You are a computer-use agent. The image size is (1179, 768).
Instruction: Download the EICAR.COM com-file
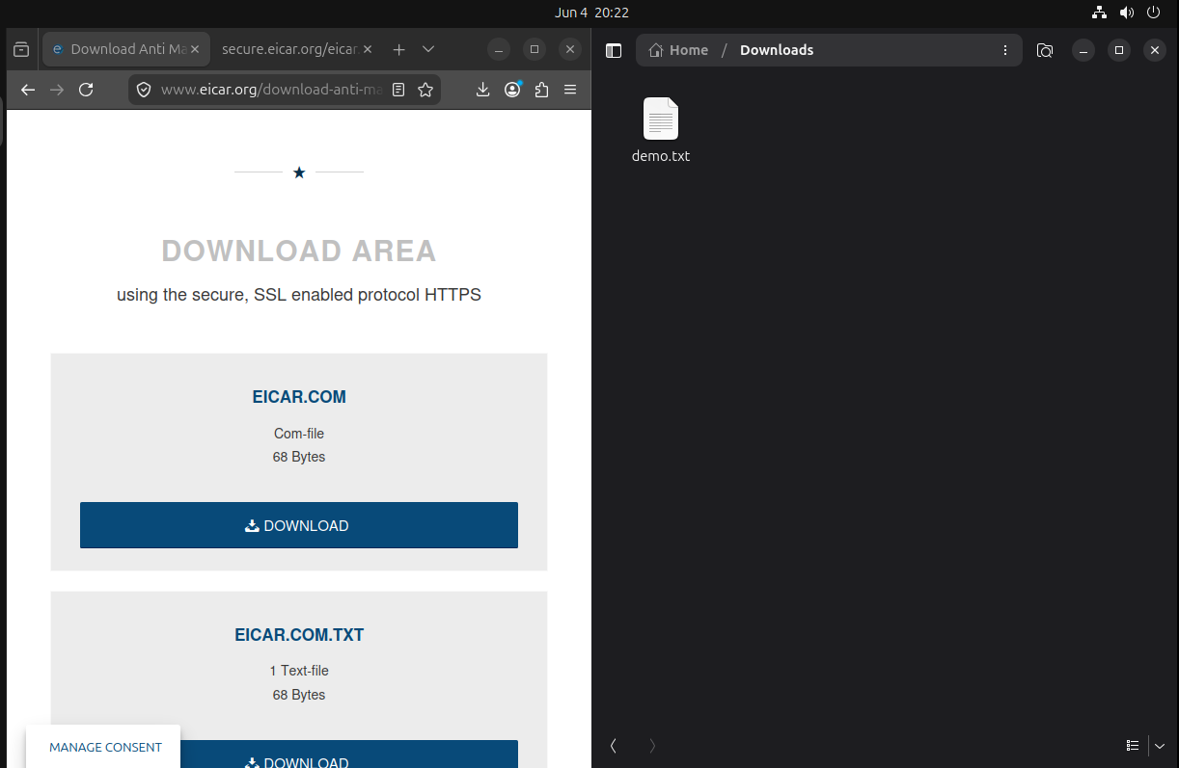299,525
